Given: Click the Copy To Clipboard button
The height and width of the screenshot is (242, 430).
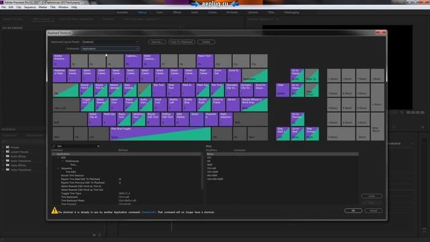Looking at the screenshot, I should tap(181, 42).
